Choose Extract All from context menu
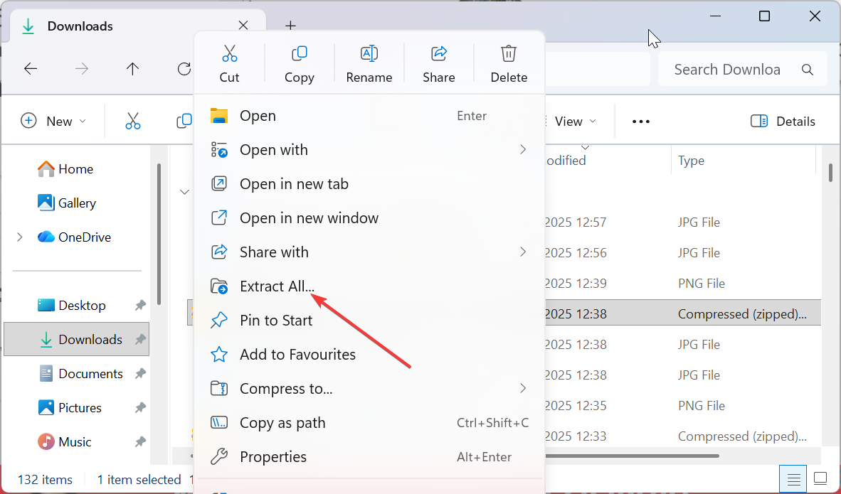Screen dimensions: 841x494 (x=277, y=286)
